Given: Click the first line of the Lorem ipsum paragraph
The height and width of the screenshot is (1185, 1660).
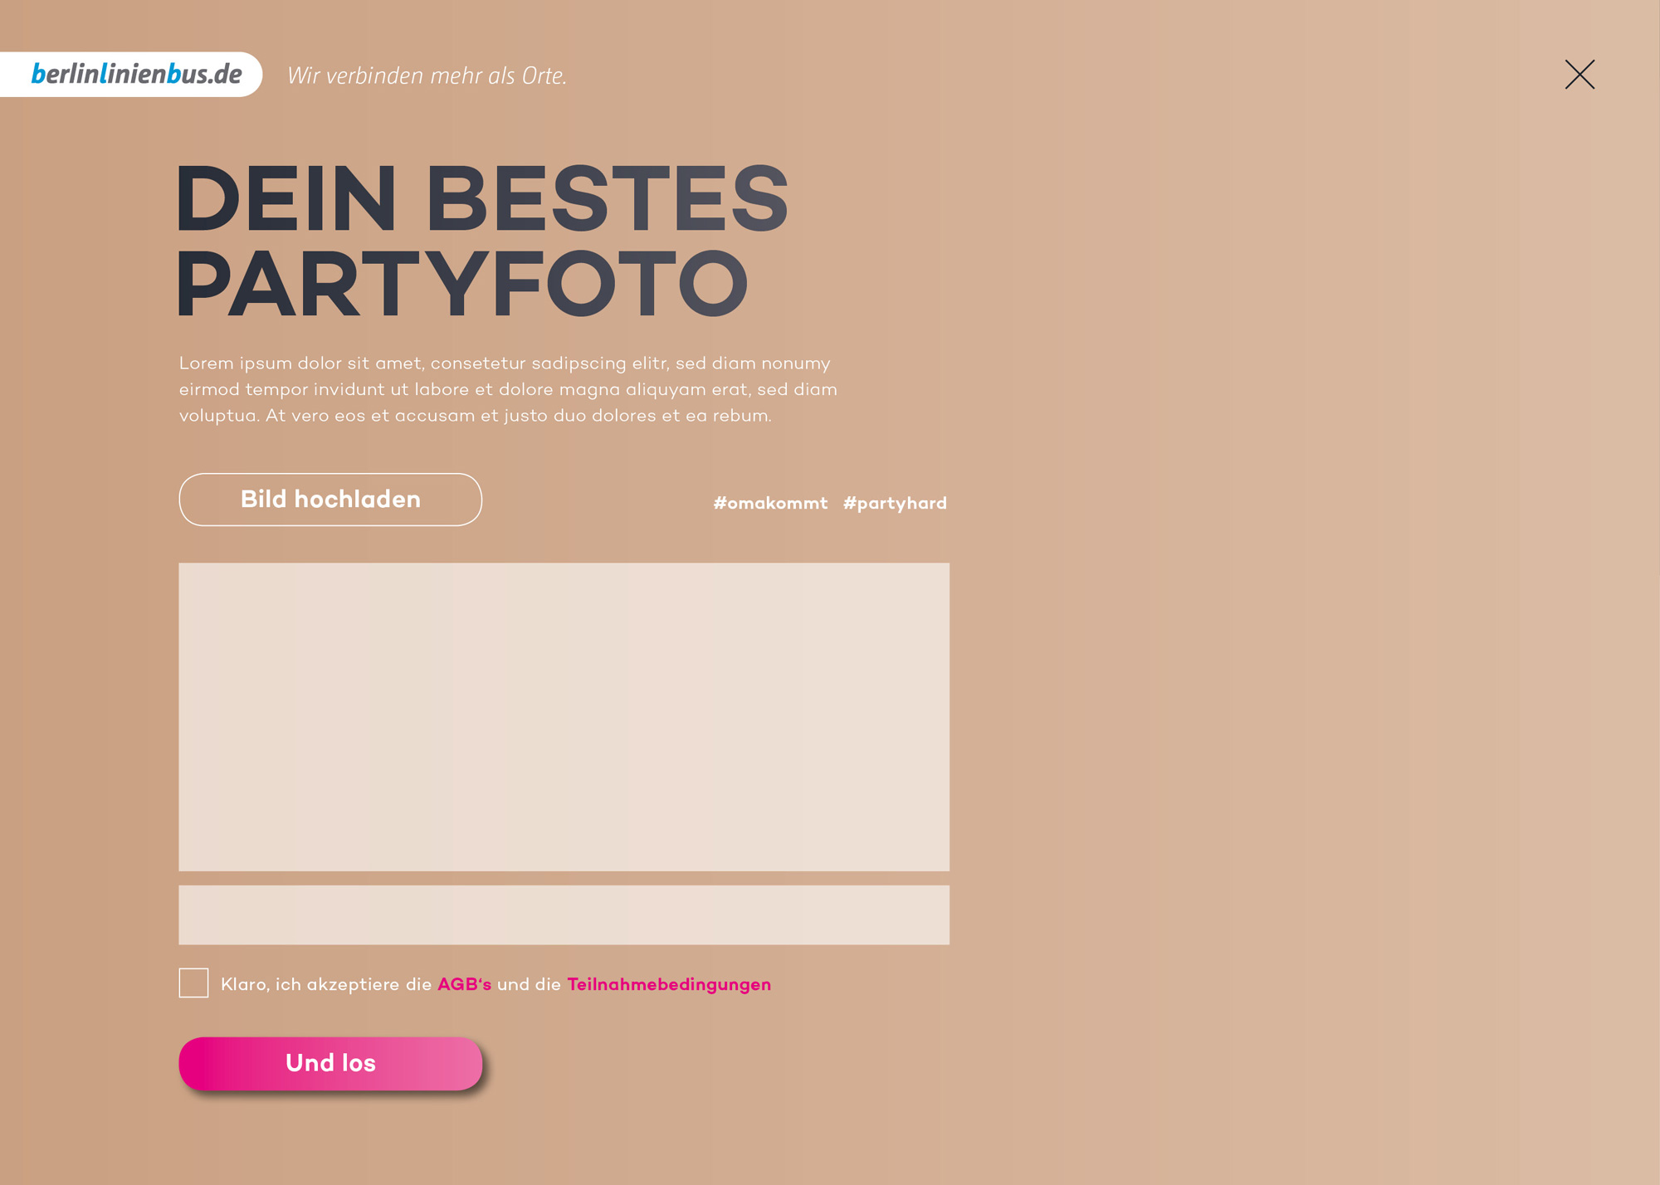Looking at the screenshot, I should pyautogui.click(x=505, y=363).
